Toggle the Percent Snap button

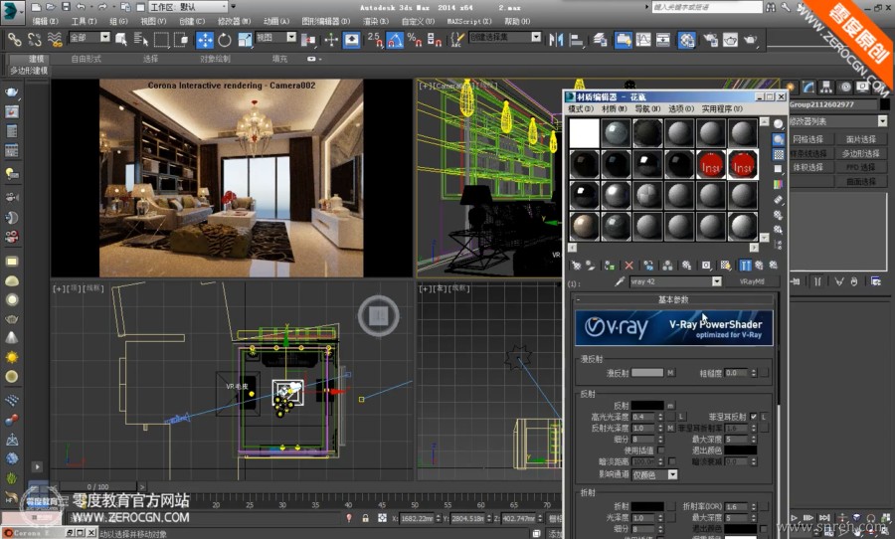point(415,40)
